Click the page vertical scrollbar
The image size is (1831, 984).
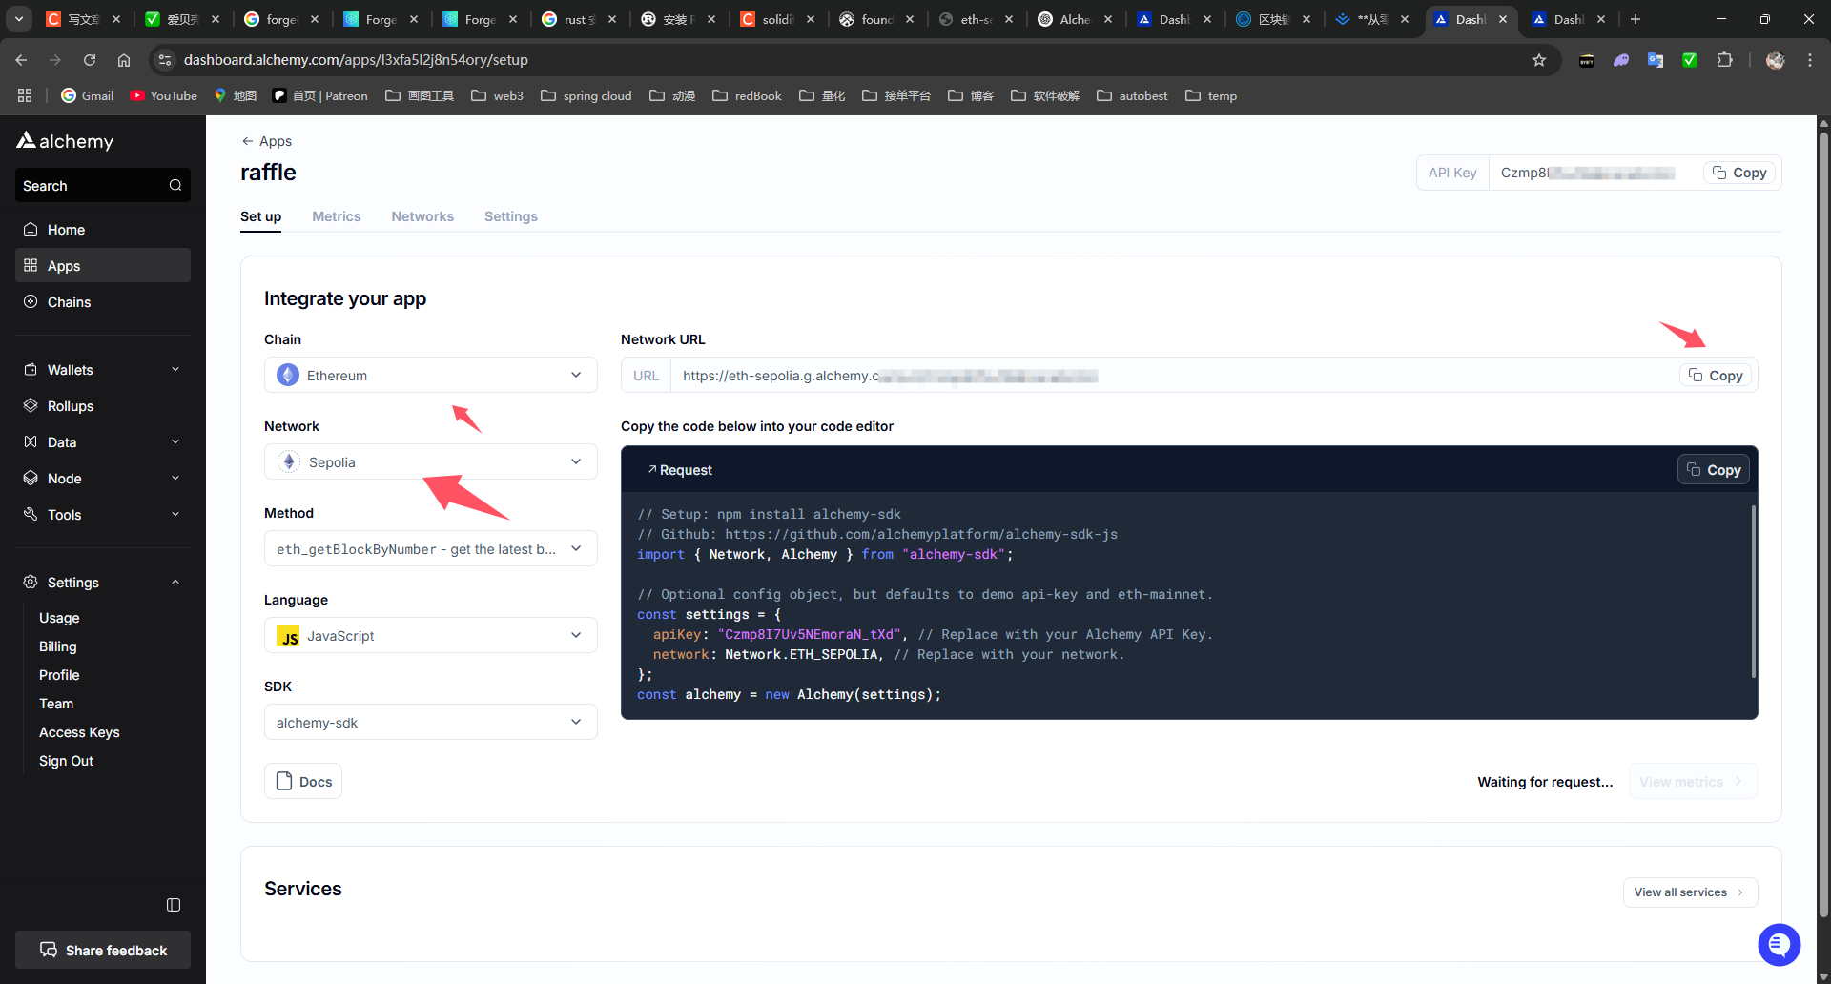(1823, 524)
